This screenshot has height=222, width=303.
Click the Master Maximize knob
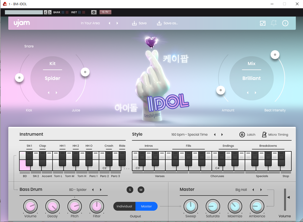tap(235, 206)
